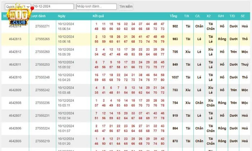Click the Kết quả column header

pyautogui.click(x=98, y=16)
